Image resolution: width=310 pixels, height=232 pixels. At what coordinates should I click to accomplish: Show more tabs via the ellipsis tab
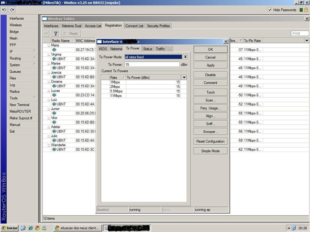coord(170,49)
